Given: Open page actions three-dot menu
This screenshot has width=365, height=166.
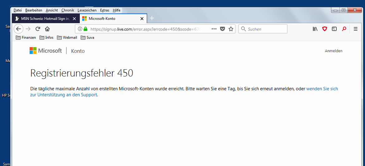Looking at the screenshot, I should (x=214, y=29).
